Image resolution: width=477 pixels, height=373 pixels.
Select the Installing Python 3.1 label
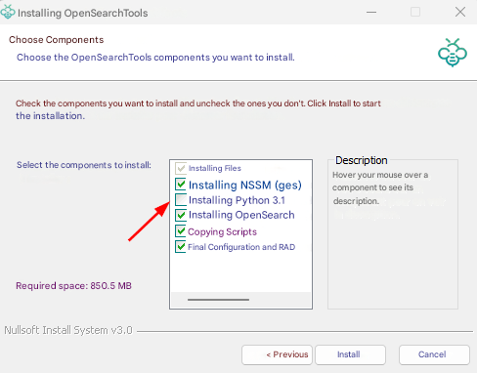[237, 200]
